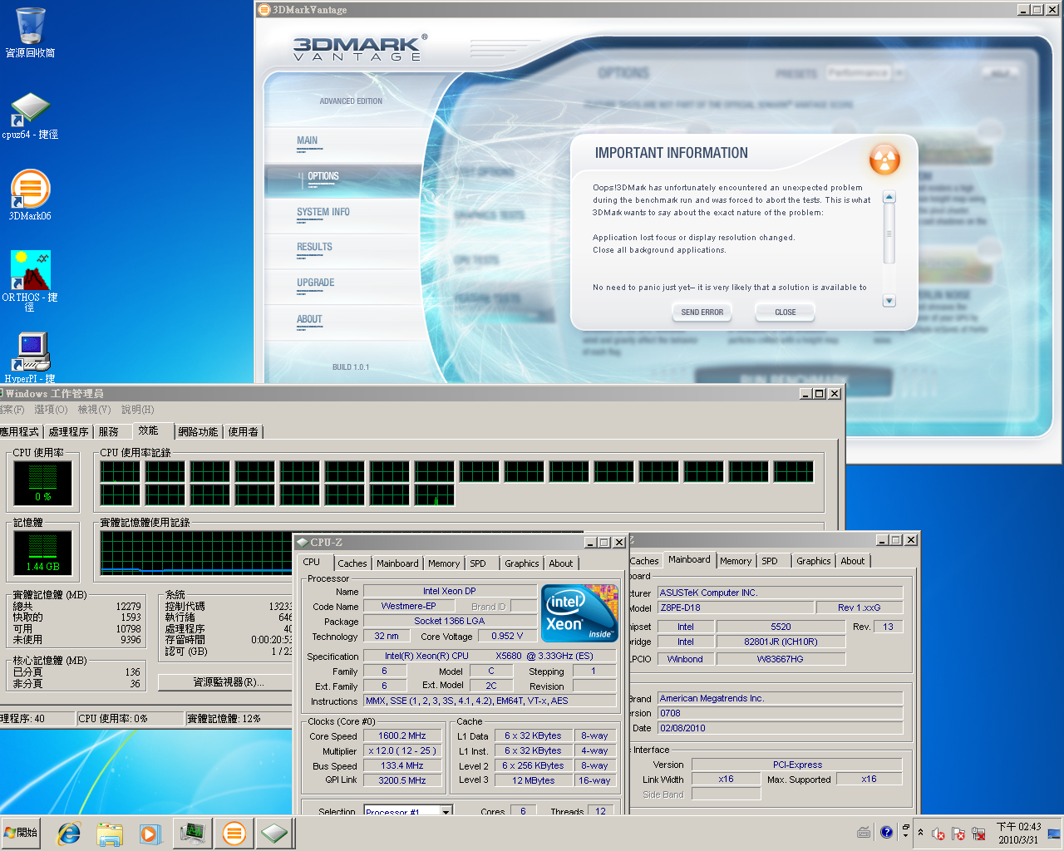Click the network status tray icon
The width and height of the screenshot is (1064, 851).
coord(978,834)
